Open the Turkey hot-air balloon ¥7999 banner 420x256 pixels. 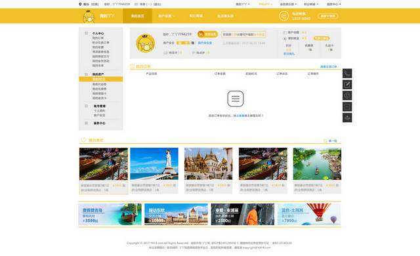[309, 214]
